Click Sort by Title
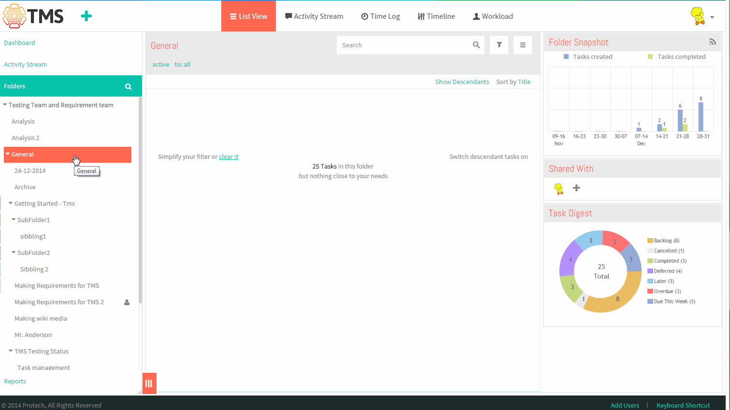 tap(513, 82)
